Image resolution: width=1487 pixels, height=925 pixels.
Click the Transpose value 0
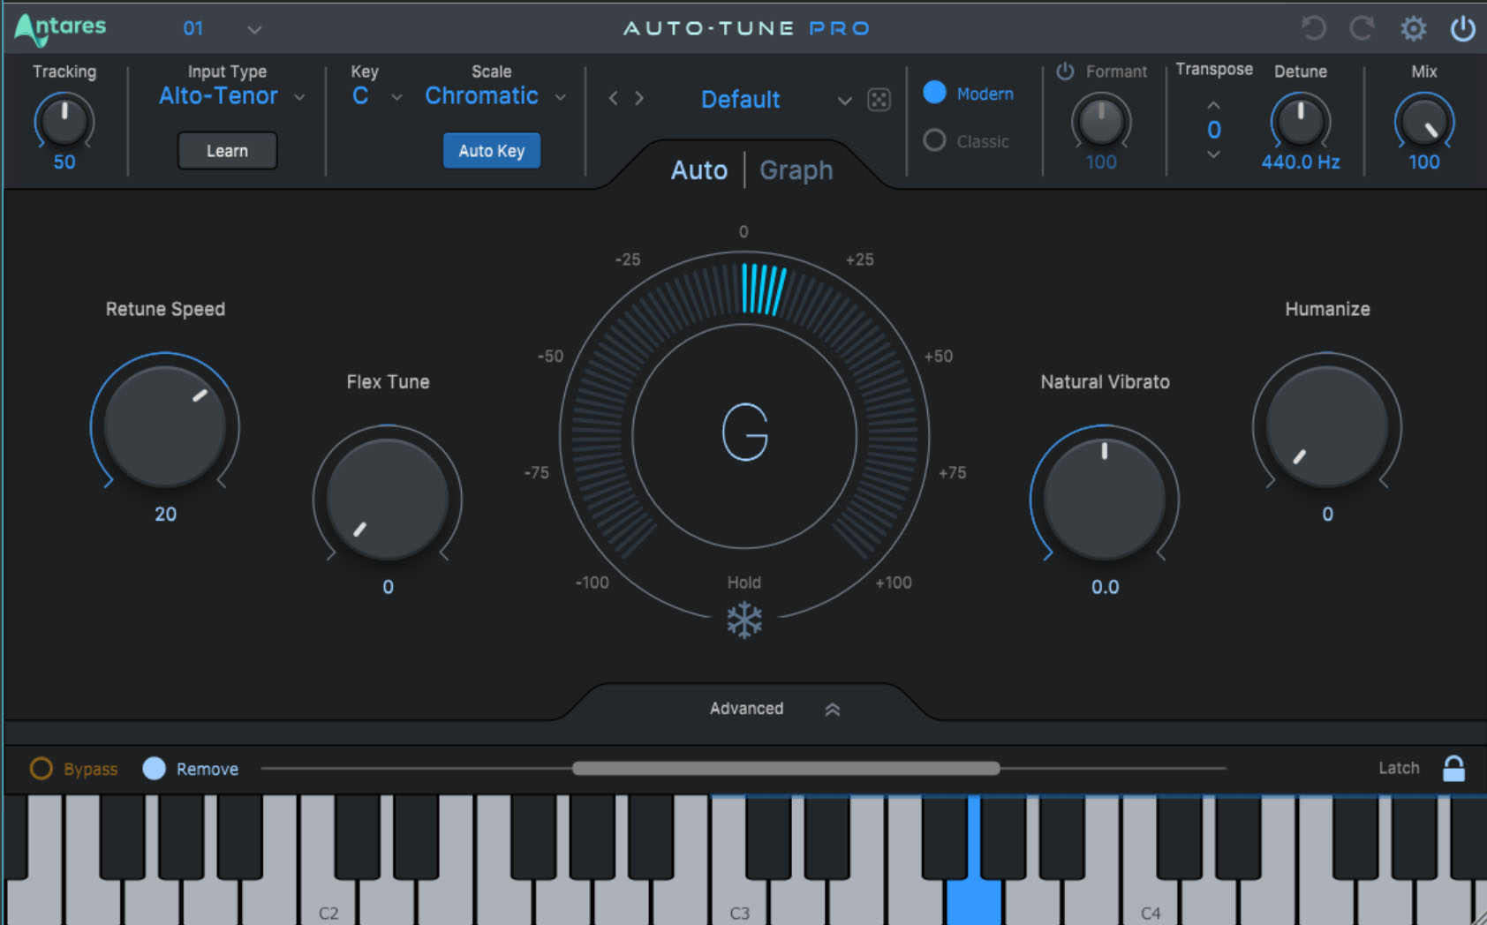(x=1213, y=130)
